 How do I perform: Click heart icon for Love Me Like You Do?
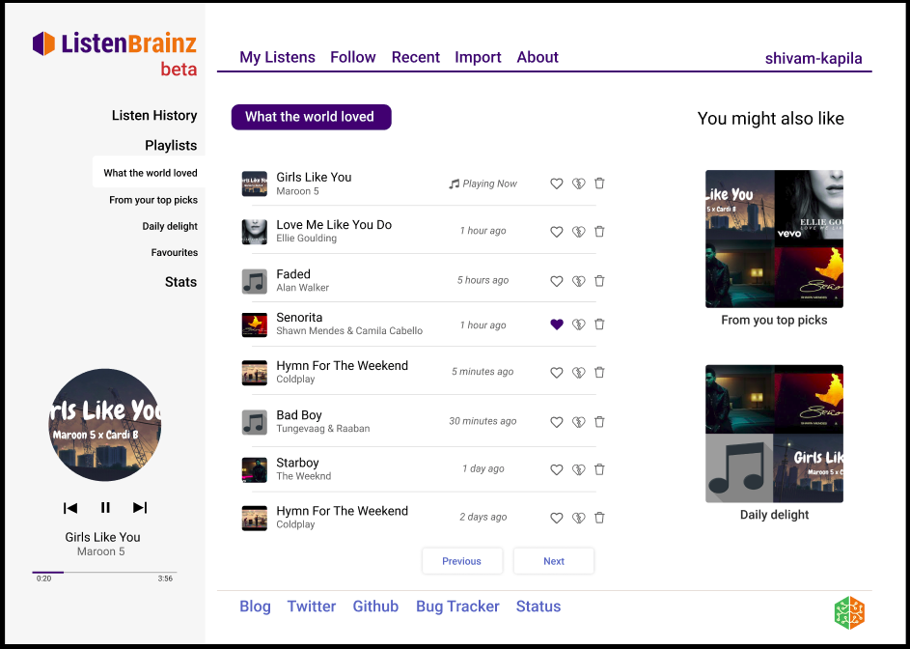(557, 232)
